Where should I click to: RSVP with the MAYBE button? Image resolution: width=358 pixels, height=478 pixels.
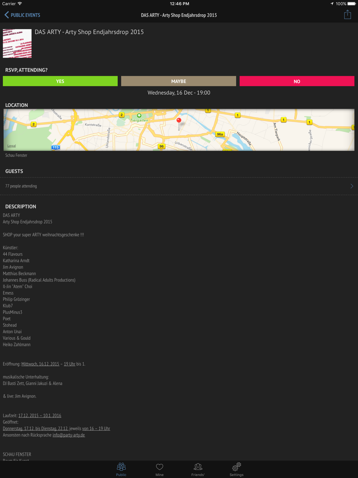tap(179, 81)
